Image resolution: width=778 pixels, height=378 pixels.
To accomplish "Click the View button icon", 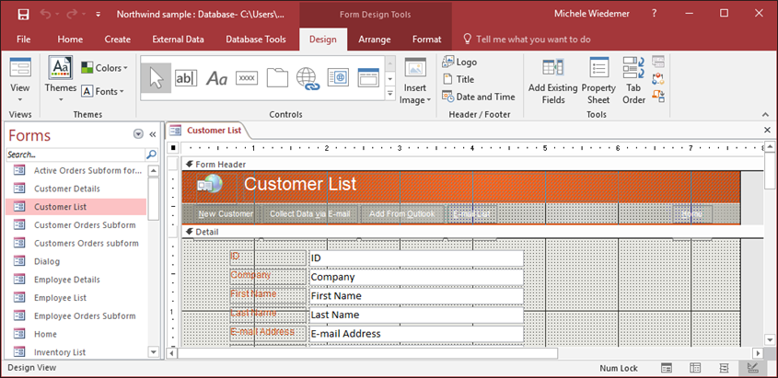I will click(x=20, y=67).
